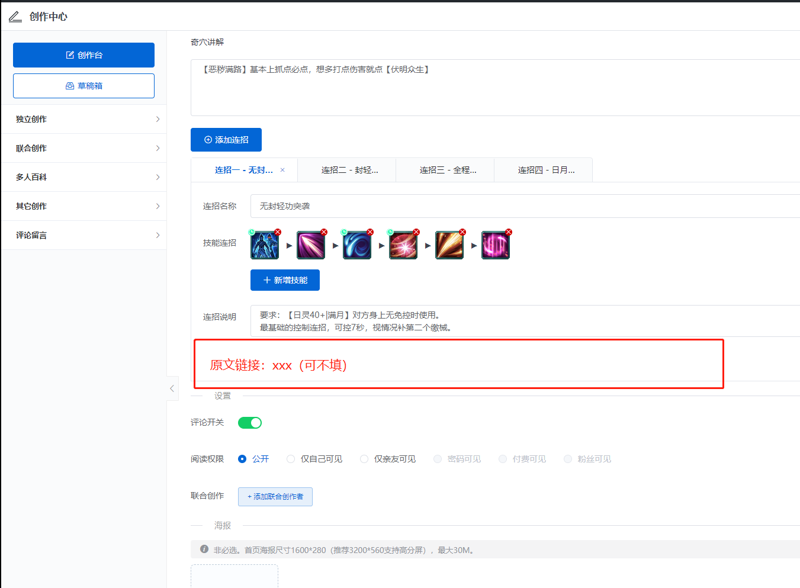Collapse the left sidebar with the chevron
This screenshot has height=588, width=800.
point(172,388)
